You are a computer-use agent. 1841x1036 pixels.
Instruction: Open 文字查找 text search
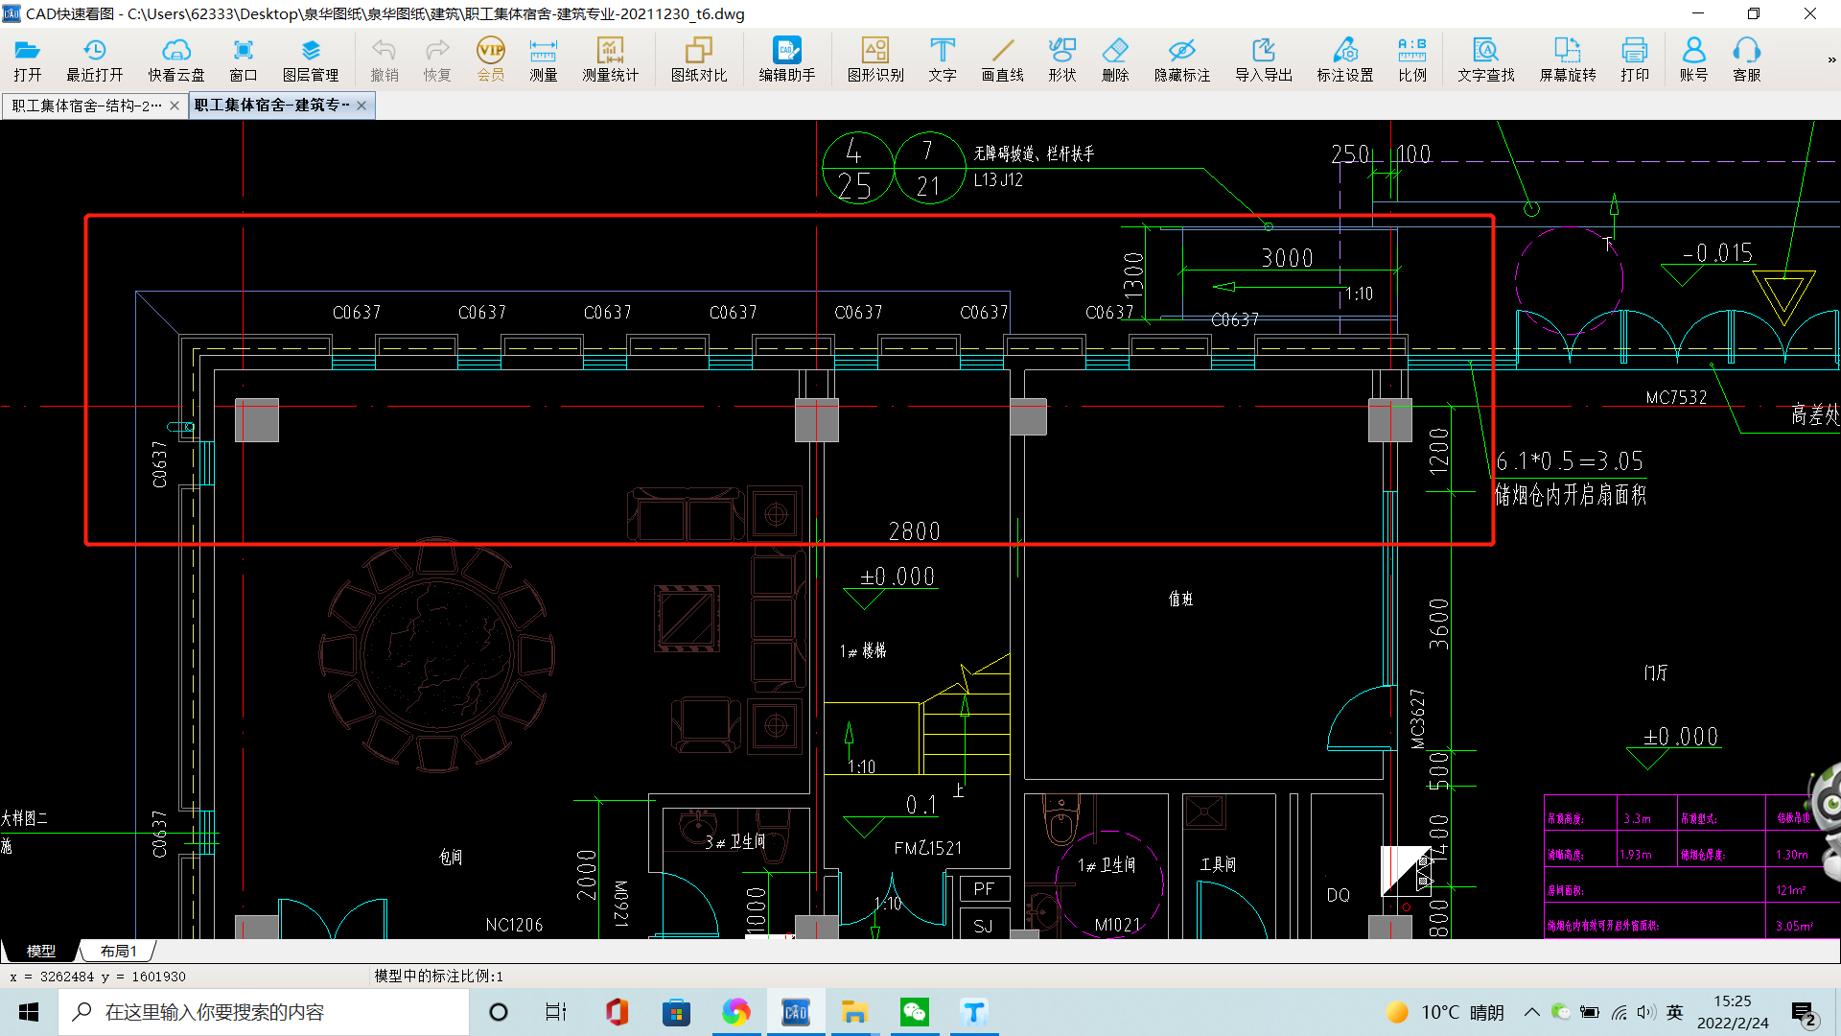(1486, 59)
